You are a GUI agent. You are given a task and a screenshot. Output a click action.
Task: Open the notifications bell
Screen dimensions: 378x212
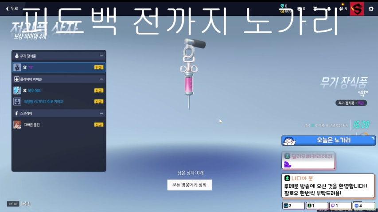(x=328, y=8)
